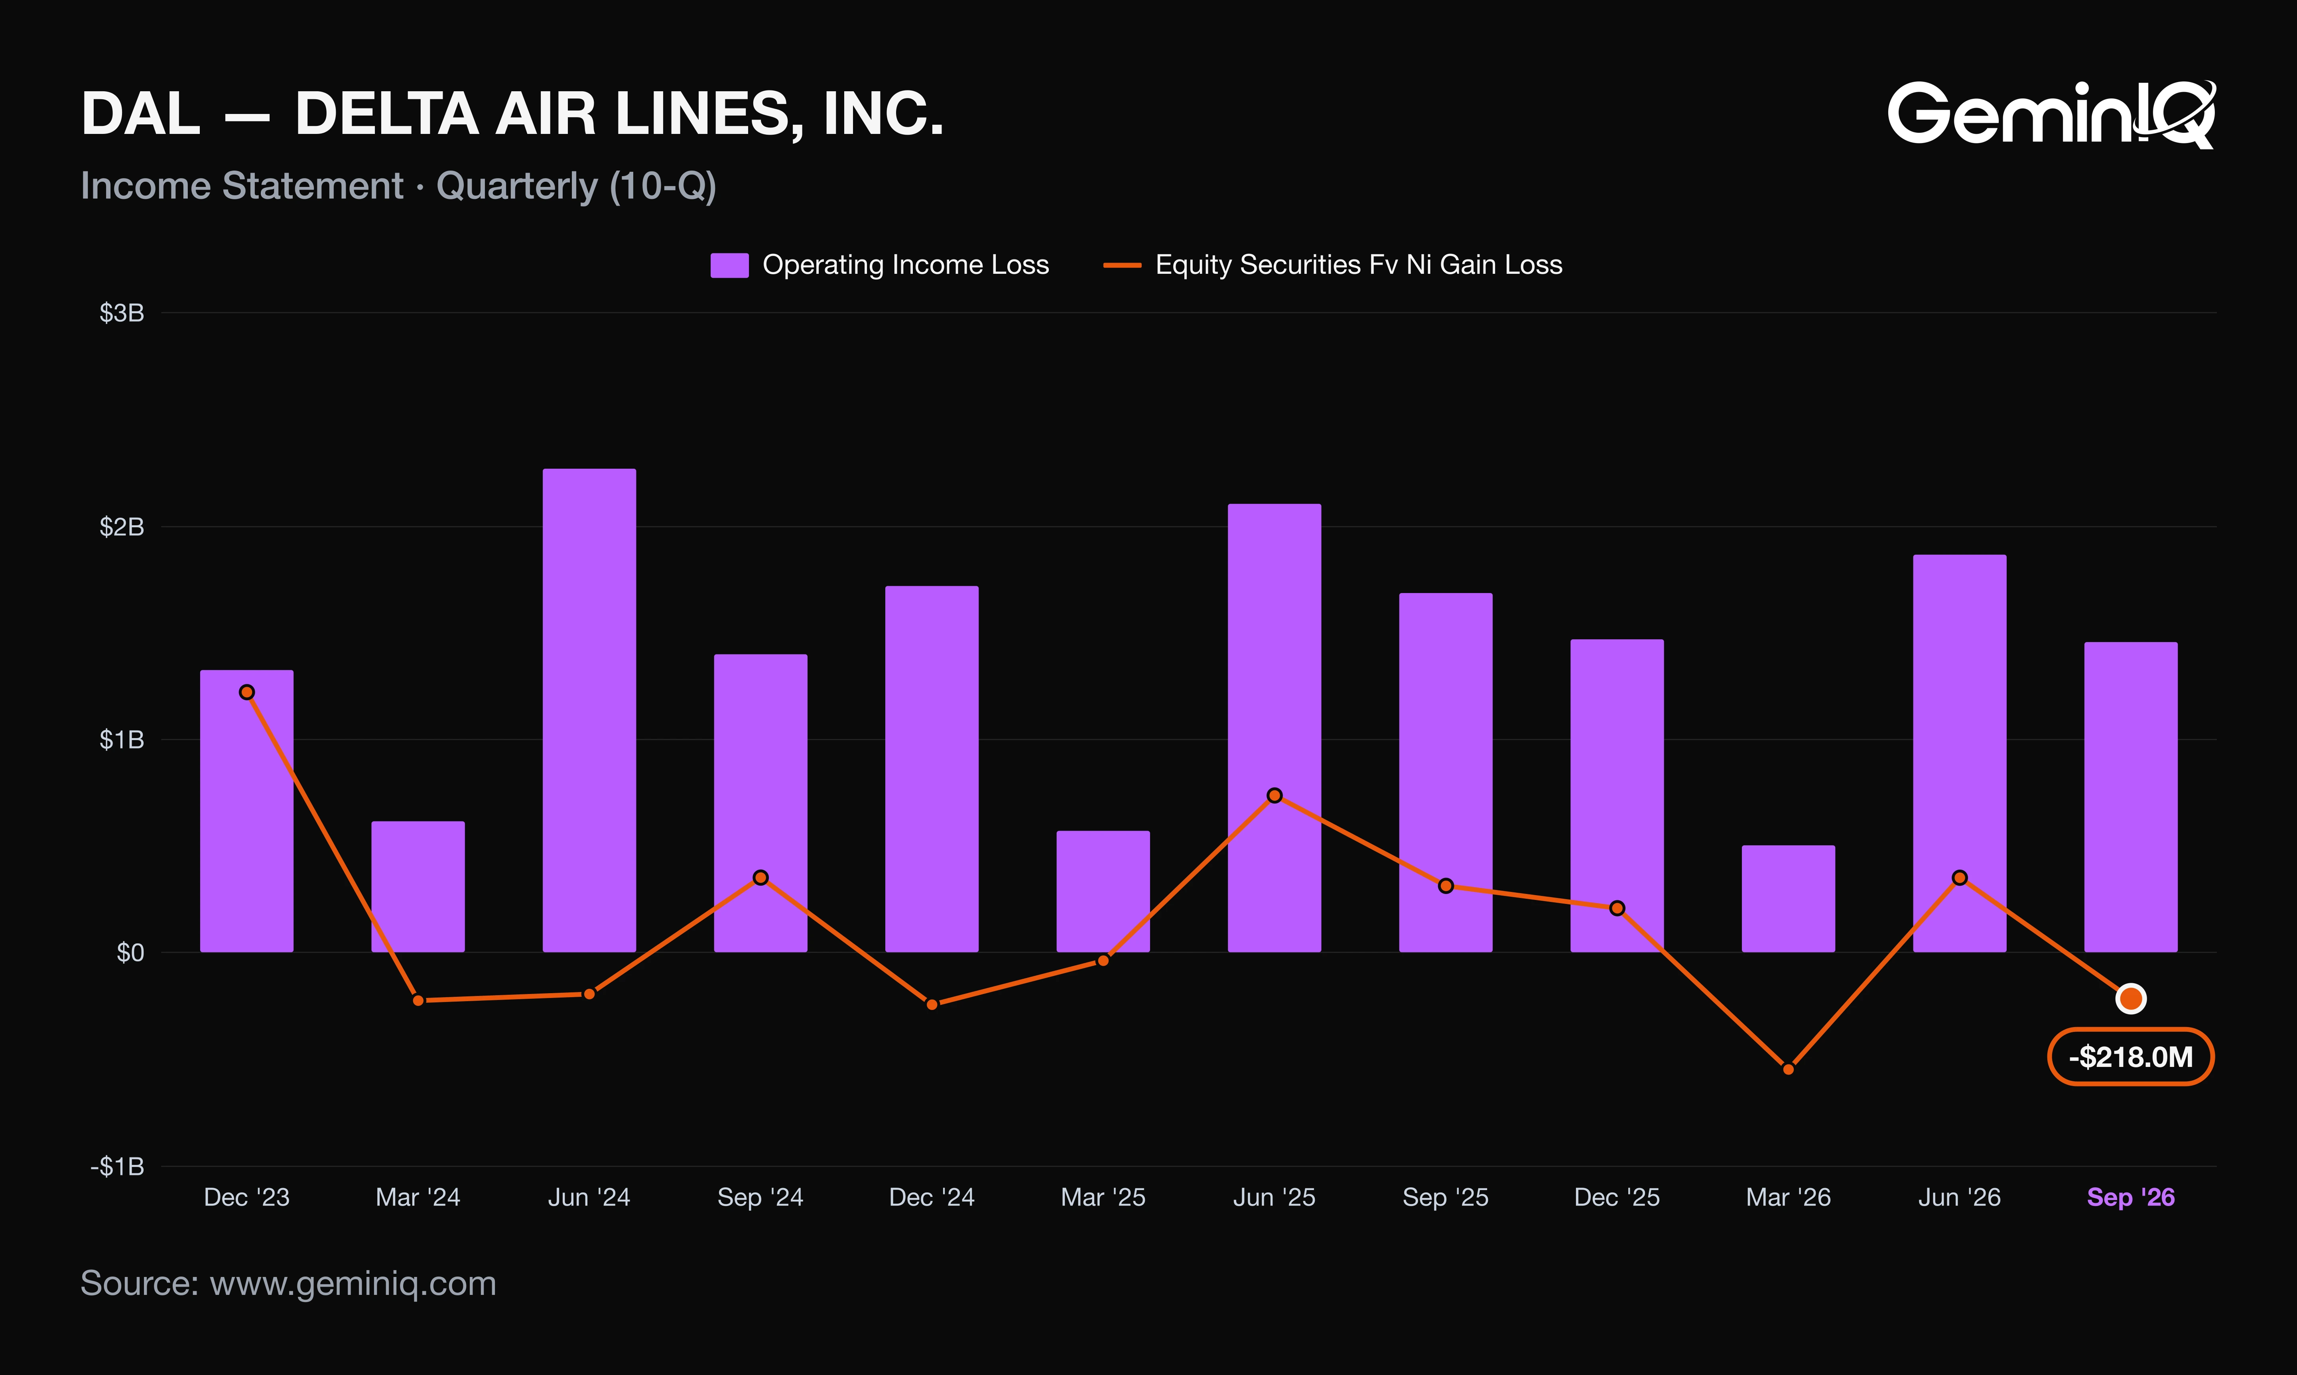The width and height of the screenshot is (2297, 1375).
Task: Click the 'DAL — DELTA AIR LINES, INC.' title
Action: (x=512, y=114)
